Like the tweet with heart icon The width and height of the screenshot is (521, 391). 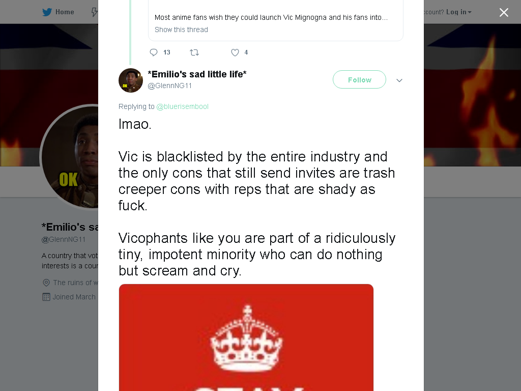(x=235, y=52)
